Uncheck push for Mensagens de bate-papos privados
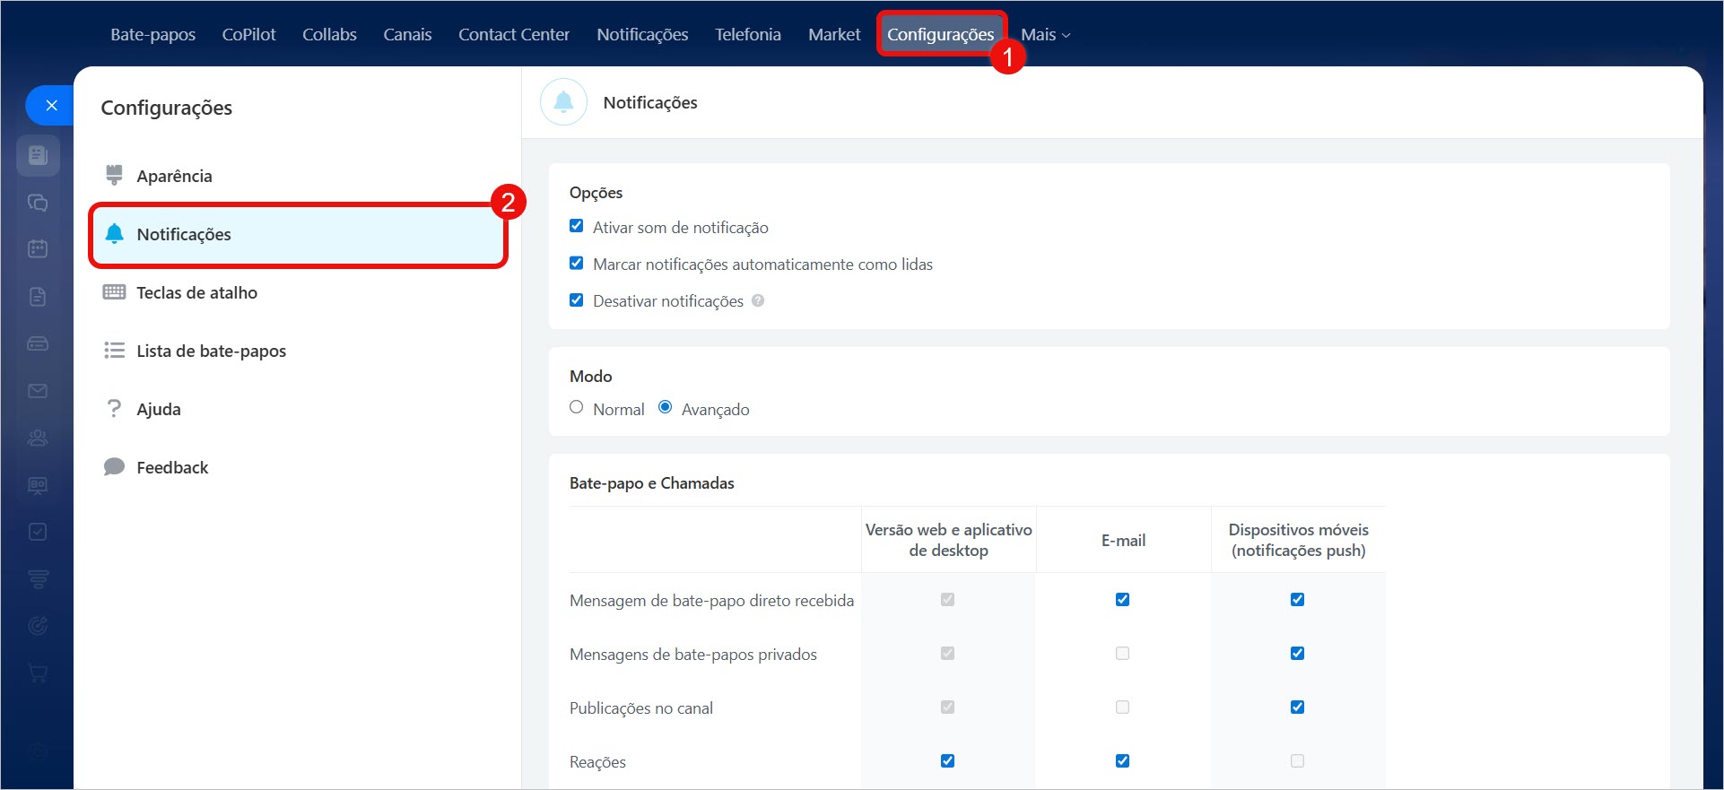Viewport: 1724px width, 790px height. pos(1297,653)
